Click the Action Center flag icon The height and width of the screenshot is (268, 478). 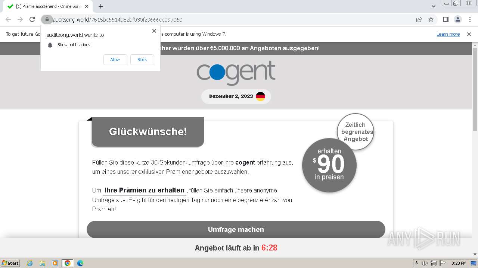[443, 263]
